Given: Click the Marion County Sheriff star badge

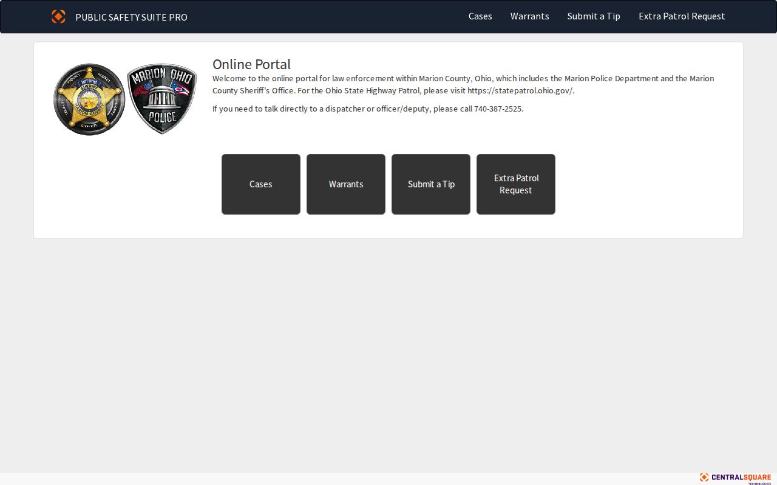Looking at the screenshot, I should (89, 99).
